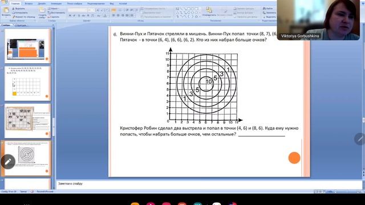
Task: Toggle italic formatting in the font group
Action: click(74, 15)
